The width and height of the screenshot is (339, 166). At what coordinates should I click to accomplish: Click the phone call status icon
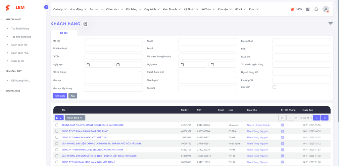(292, 9)
